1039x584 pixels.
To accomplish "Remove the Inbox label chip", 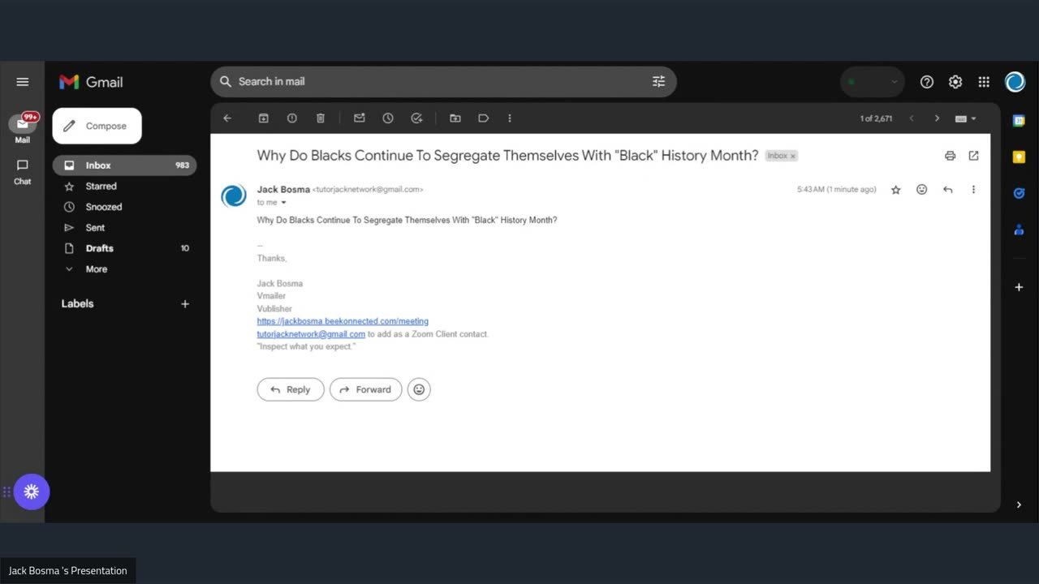I will 793,156.
